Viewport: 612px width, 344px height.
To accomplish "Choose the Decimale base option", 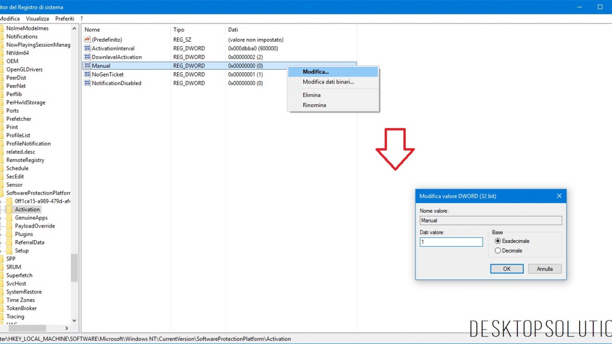I will [x=498, y=251].
